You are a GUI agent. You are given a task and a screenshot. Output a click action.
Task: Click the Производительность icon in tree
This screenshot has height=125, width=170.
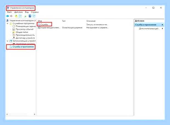click(14, 35)
